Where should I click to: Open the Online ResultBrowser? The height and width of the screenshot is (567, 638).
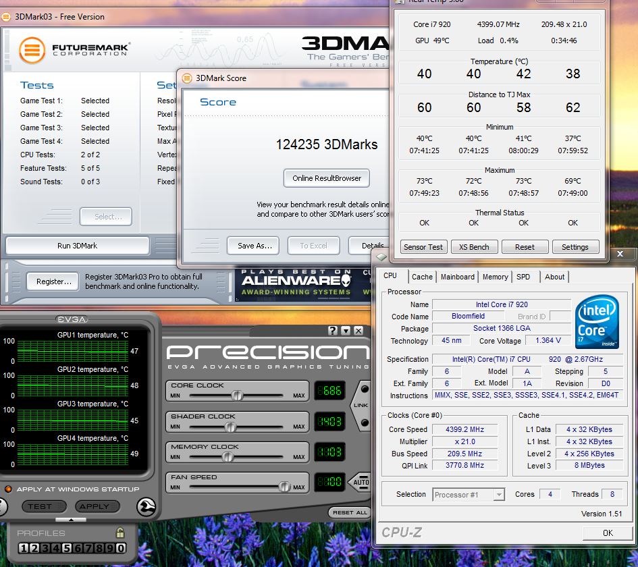coord(327,178)
